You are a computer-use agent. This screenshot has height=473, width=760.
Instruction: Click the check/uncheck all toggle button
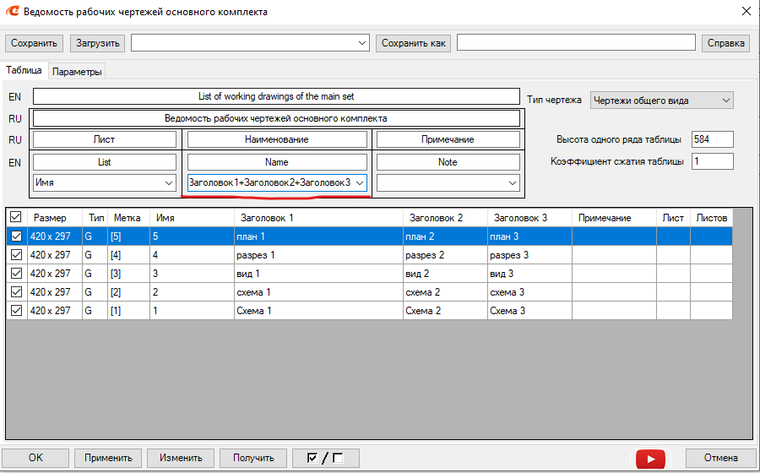[326, 458]
